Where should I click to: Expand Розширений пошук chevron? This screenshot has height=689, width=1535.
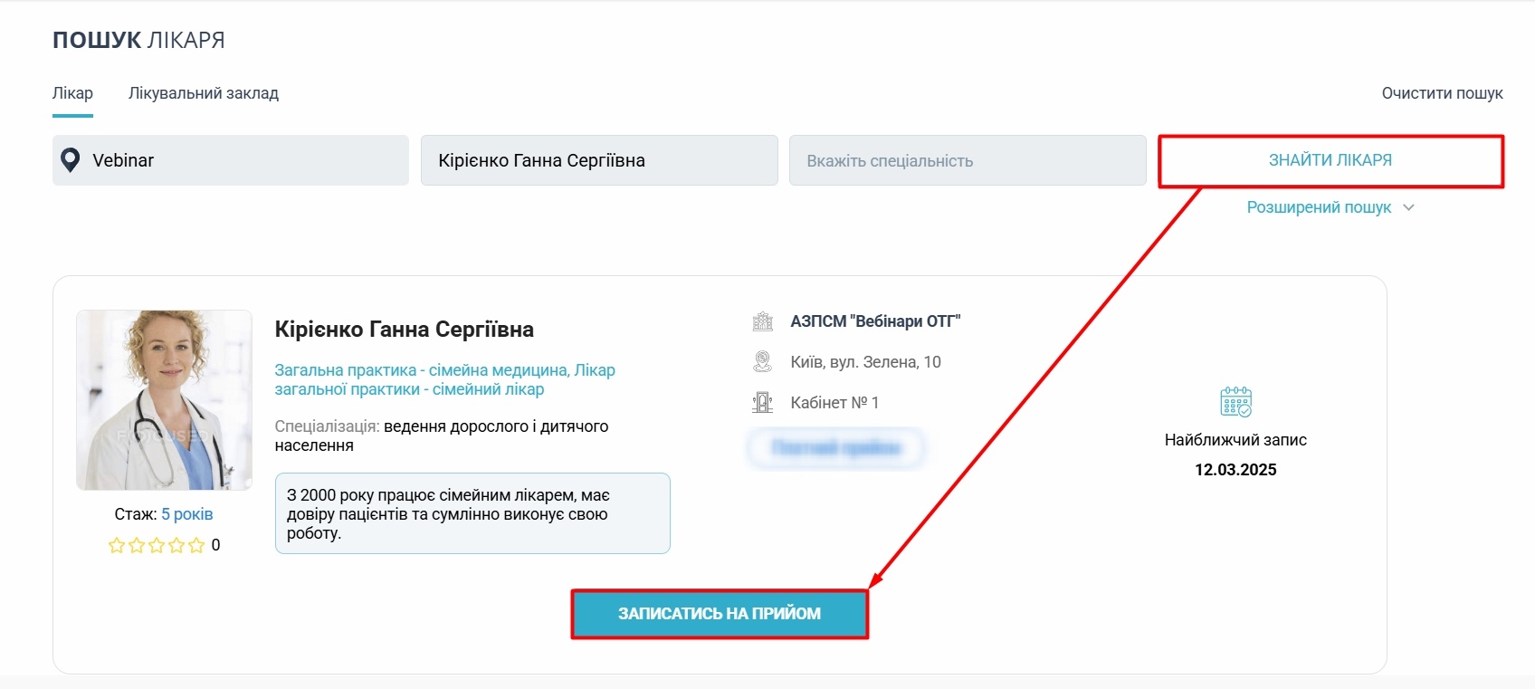[1408, 207]
